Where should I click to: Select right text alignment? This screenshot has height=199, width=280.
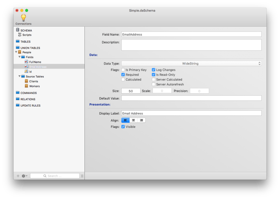142,120
